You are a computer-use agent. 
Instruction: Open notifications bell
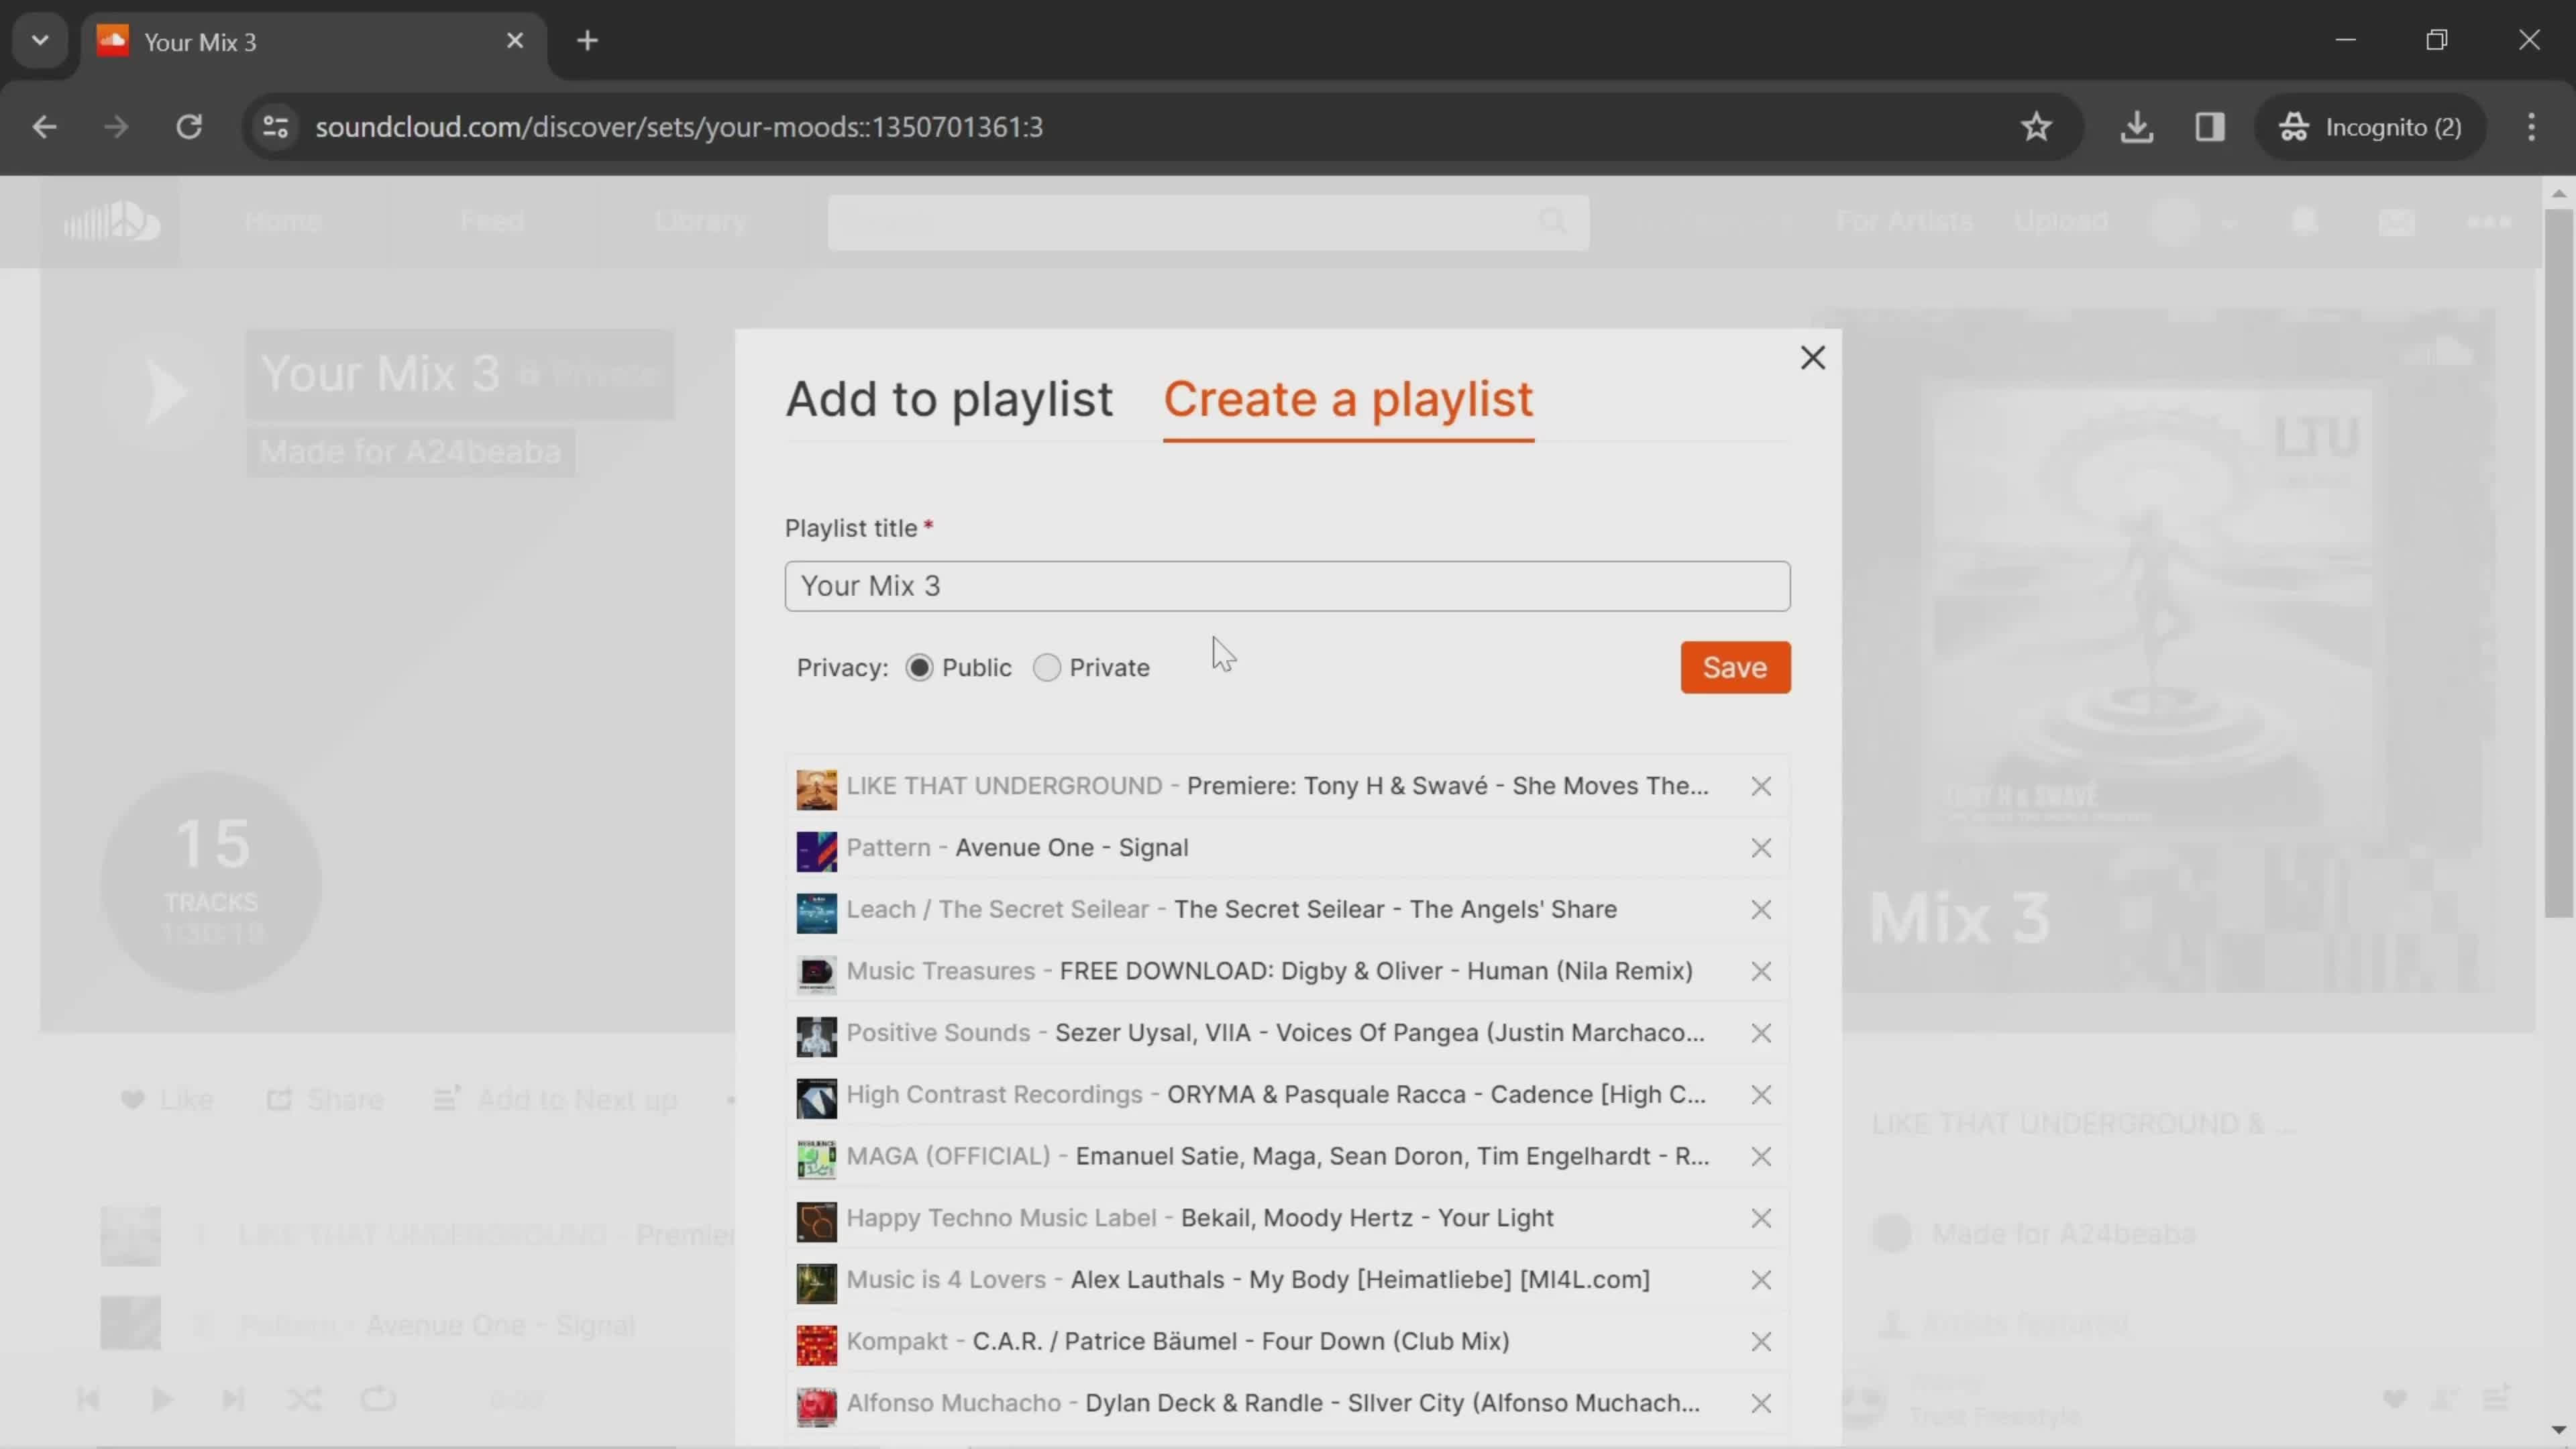(x=2305, y=221)
